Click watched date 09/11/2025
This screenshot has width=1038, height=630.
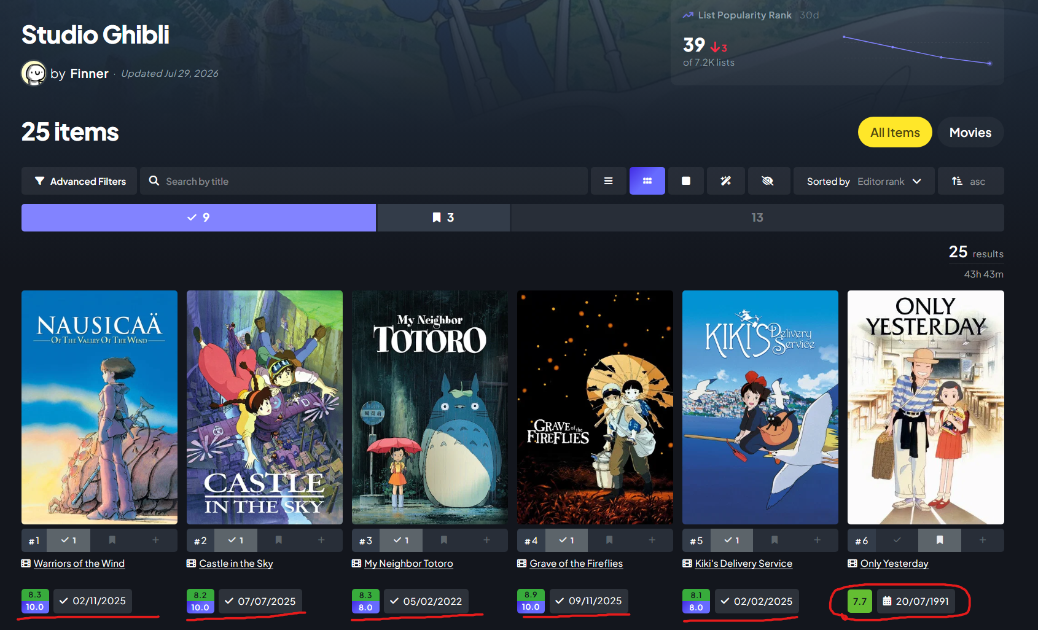coord(588,601)
